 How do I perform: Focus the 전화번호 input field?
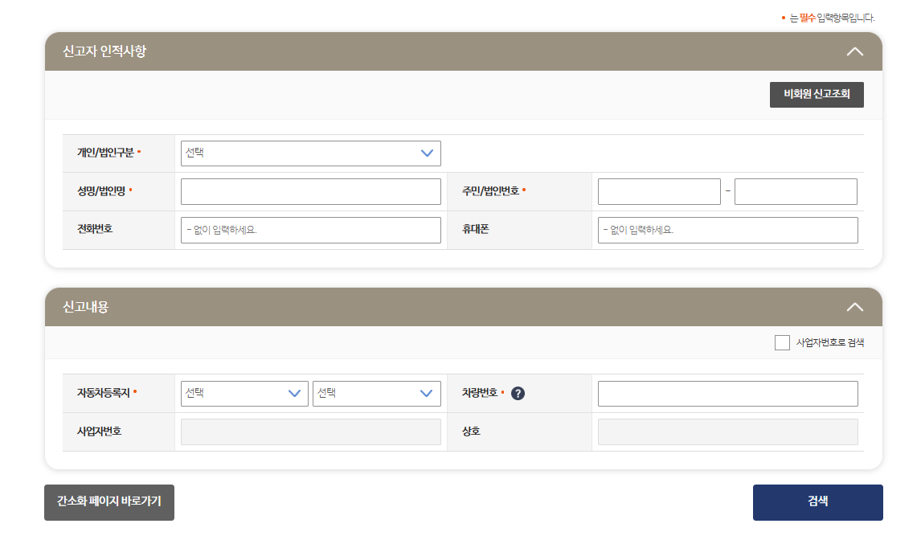pyautogui.click(x=311, y=231)
